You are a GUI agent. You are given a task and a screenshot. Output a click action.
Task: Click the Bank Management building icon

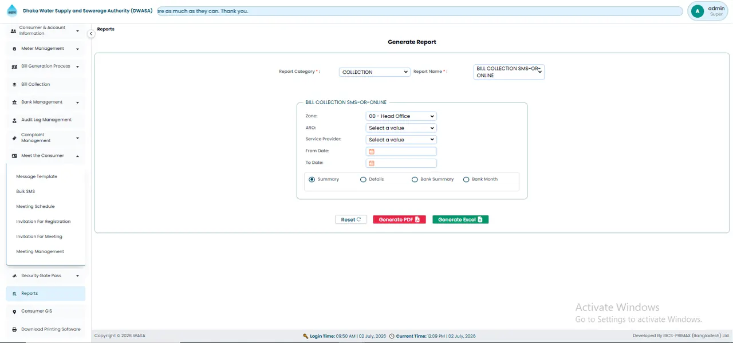(14, 102)
